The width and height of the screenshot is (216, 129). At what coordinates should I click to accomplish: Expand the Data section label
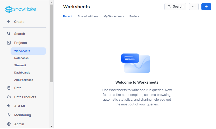coord(18,88)
